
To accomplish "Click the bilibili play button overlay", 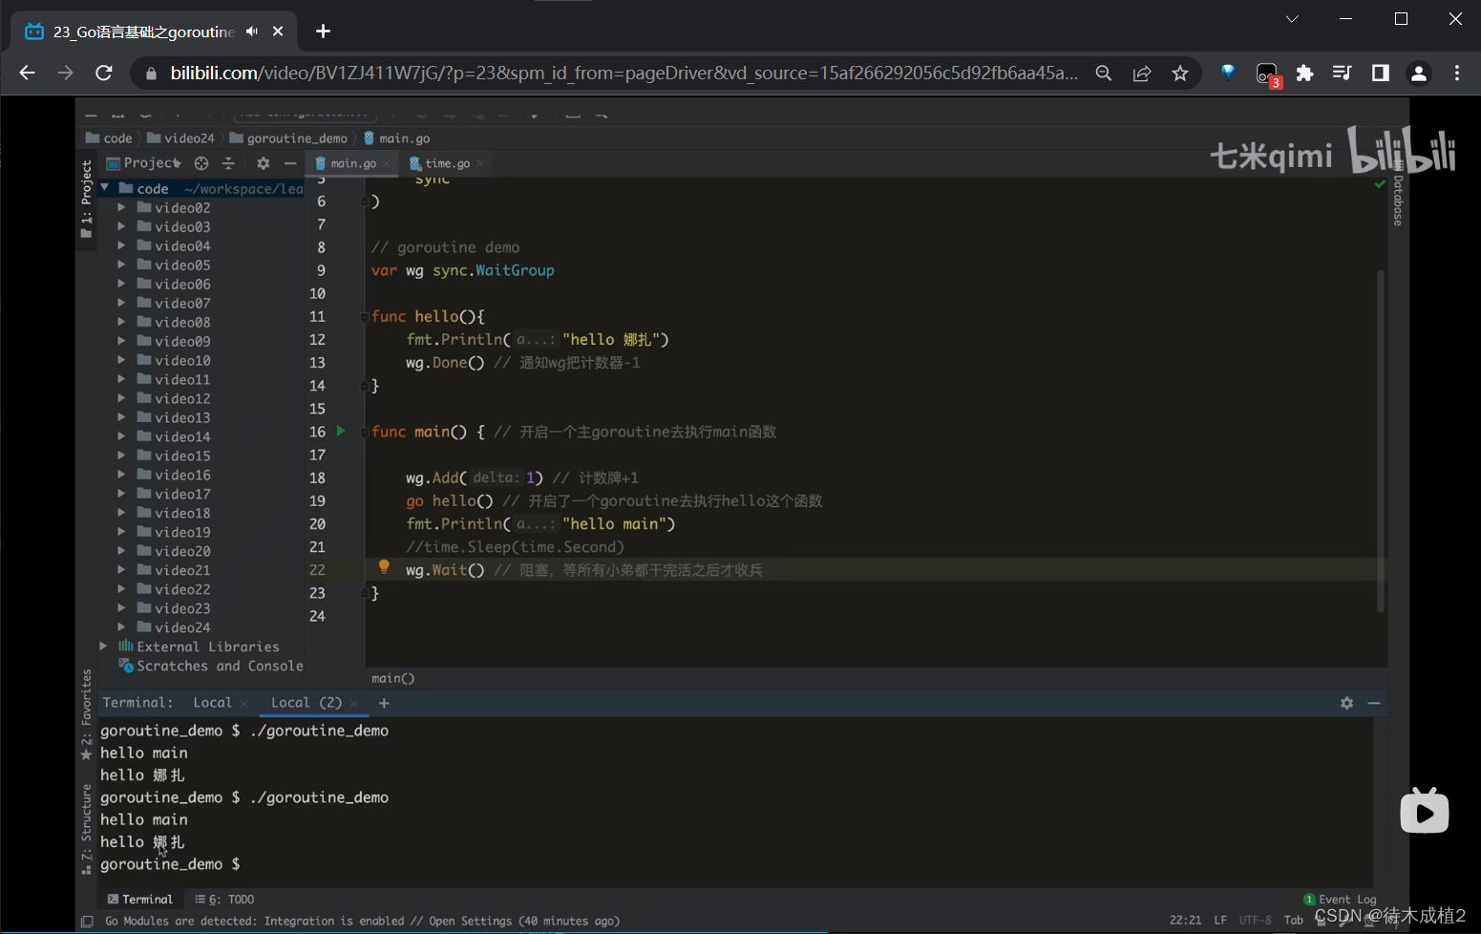I will [x=1425, y=812].
